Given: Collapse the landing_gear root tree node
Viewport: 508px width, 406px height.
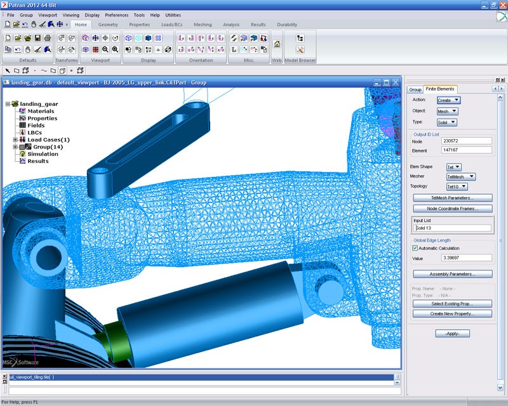Looking at the screenshot, I should 8,104.
